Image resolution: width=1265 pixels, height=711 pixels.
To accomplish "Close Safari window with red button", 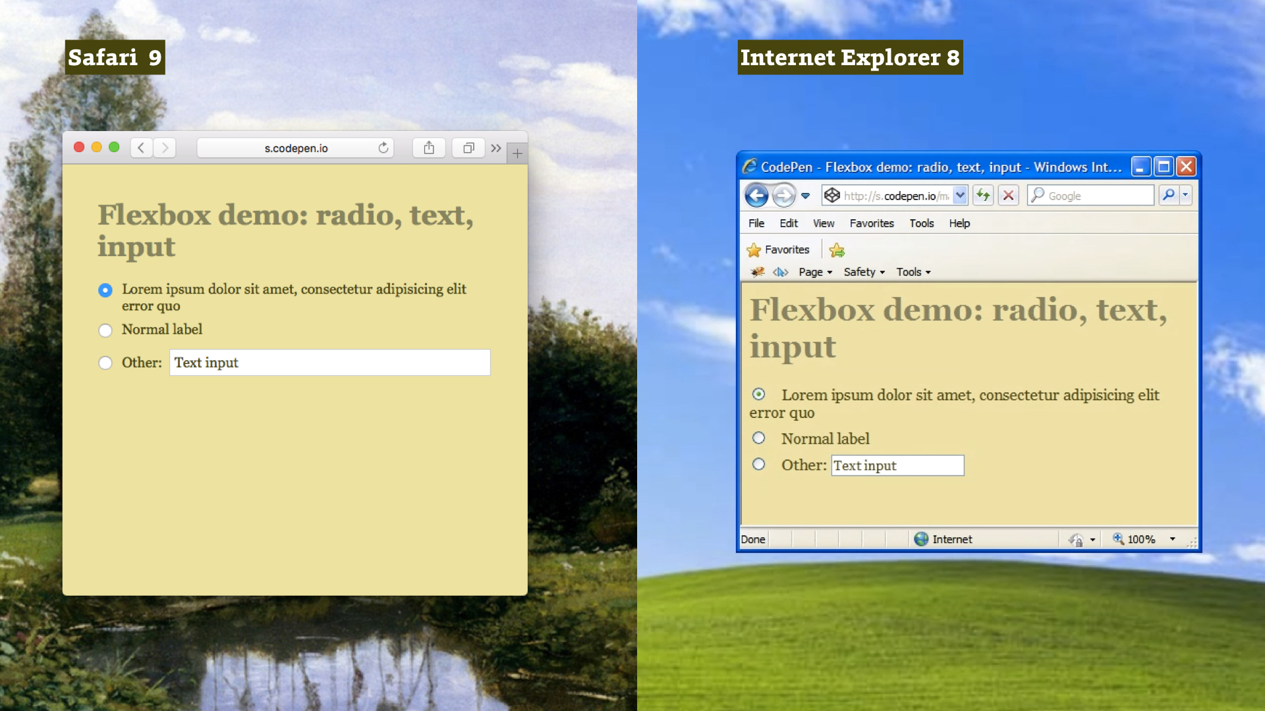I will [79, 147].
